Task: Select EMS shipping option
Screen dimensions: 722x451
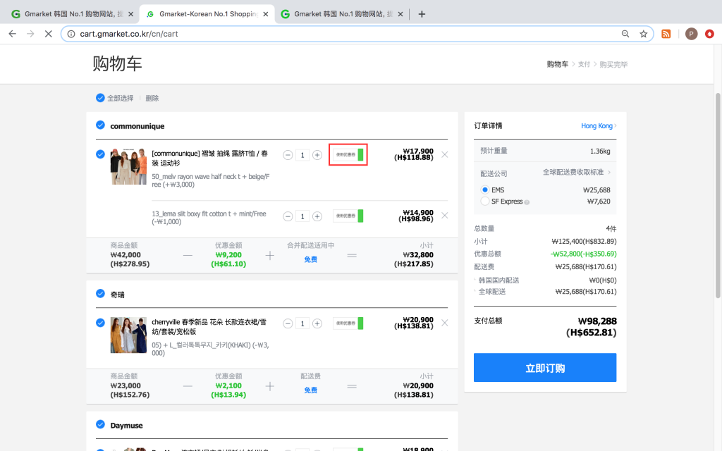Action: (x=485, y=190)
